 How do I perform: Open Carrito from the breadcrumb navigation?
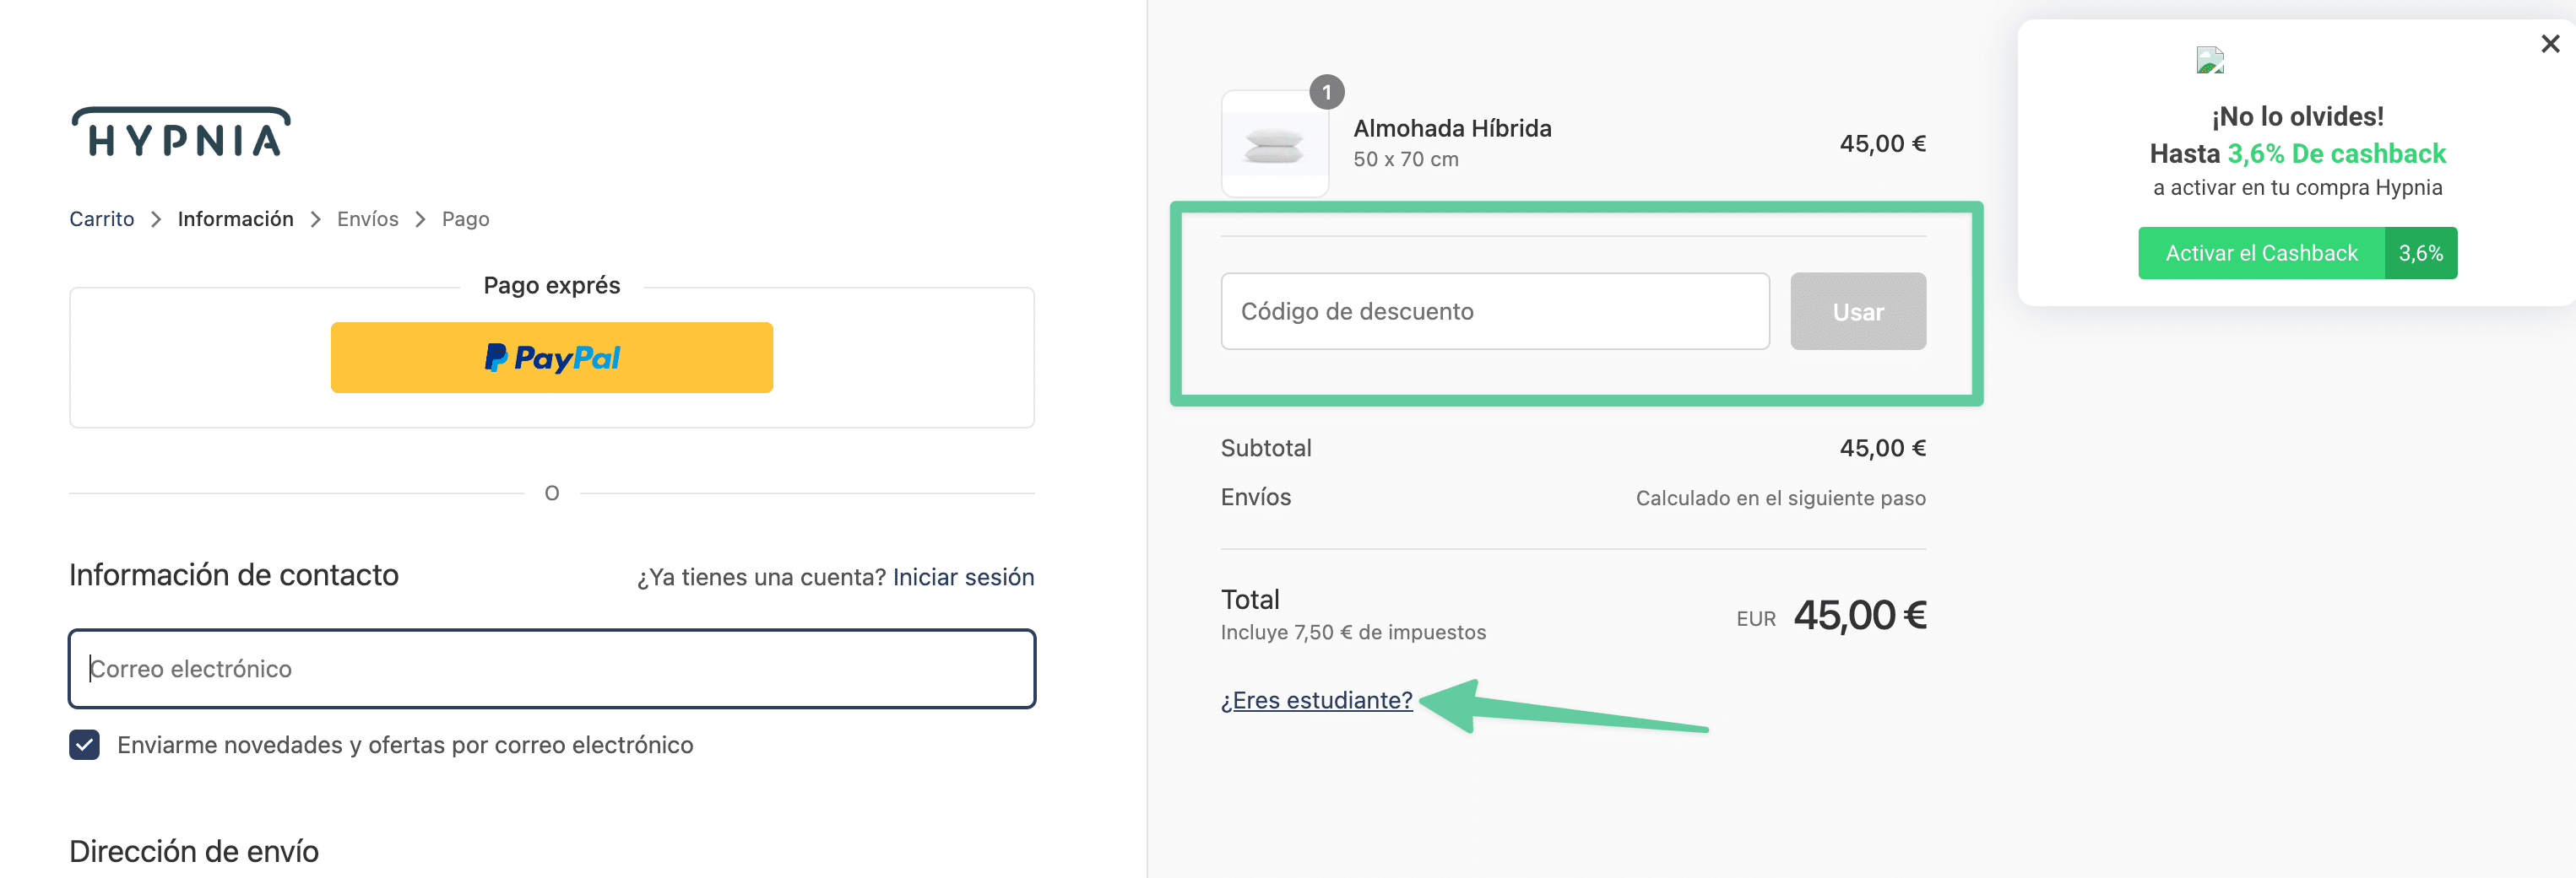point(101,218)
